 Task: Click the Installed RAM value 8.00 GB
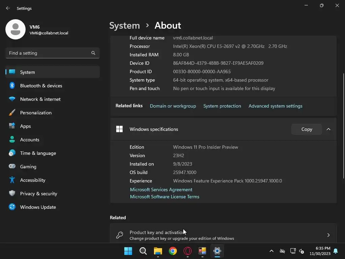click(x=181, y=55)
